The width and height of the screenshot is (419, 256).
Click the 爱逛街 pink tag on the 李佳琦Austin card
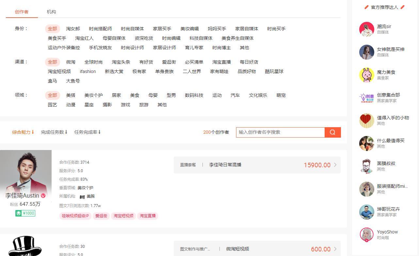[x=101, y=216]
